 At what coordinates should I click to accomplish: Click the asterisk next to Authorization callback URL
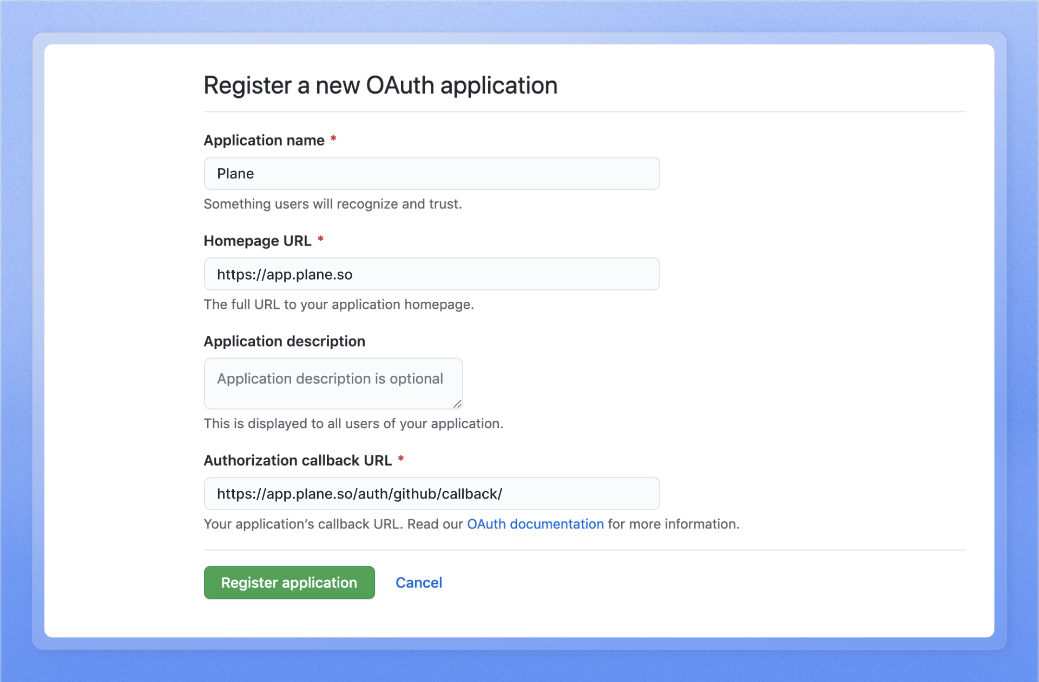point(401,459)
